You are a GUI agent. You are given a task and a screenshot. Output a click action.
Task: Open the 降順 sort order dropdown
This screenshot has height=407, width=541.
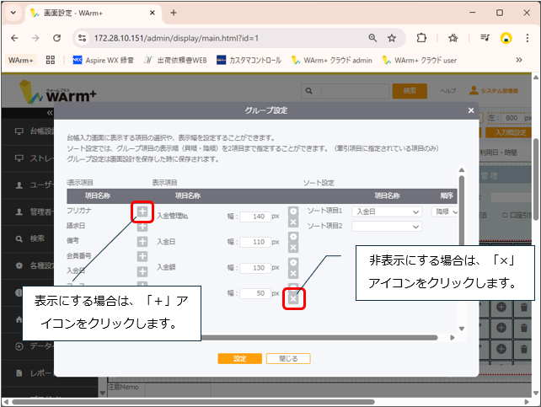(443, 212)
